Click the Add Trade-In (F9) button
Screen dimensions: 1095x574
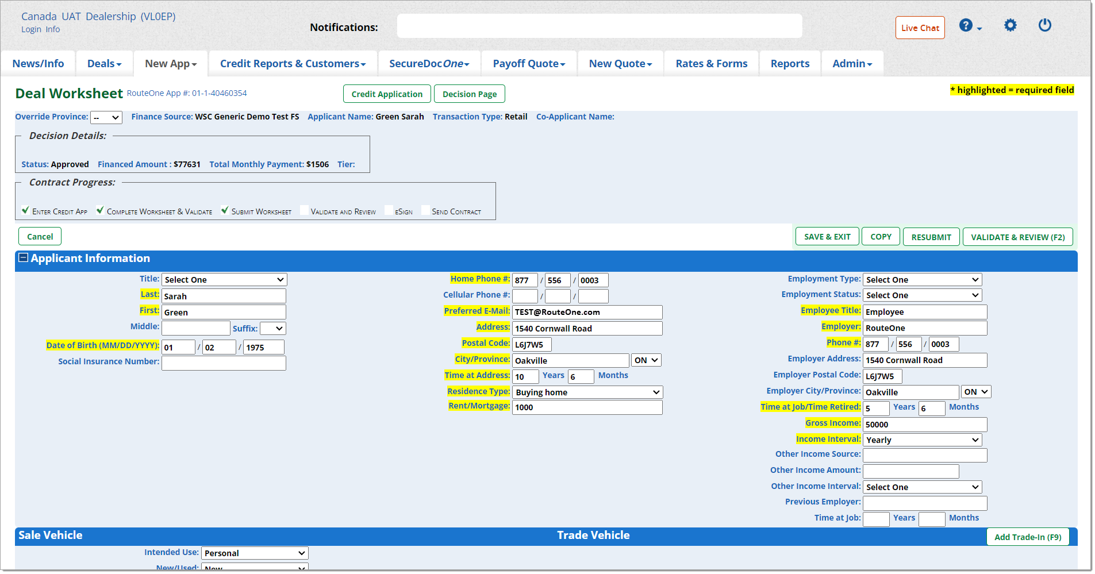(1028, 537)
